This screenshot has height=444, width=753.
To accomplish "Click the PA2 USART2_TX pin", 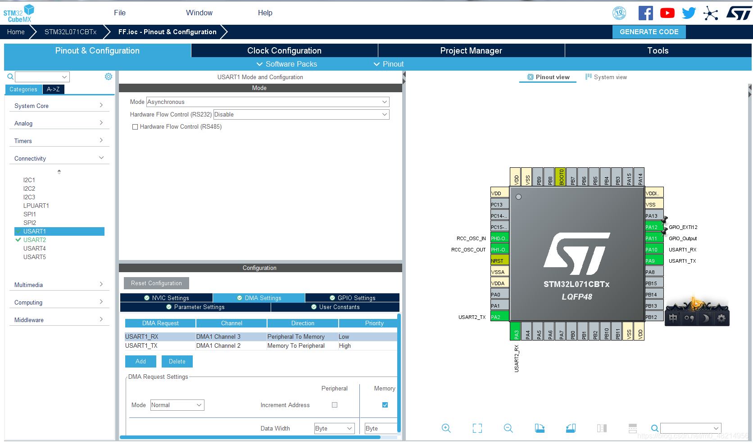I will click(x=499, y=317).
